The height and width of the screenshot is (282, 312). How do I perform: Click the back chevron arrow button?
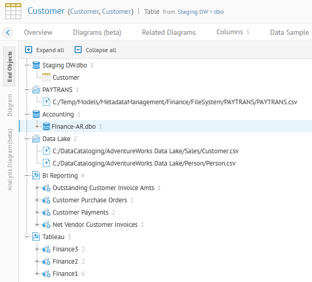coord(8,33)
